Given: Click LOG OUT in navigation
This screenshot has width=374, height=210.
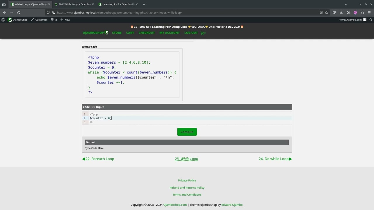Looking at the screenshot, I should [x=191, y=33].
